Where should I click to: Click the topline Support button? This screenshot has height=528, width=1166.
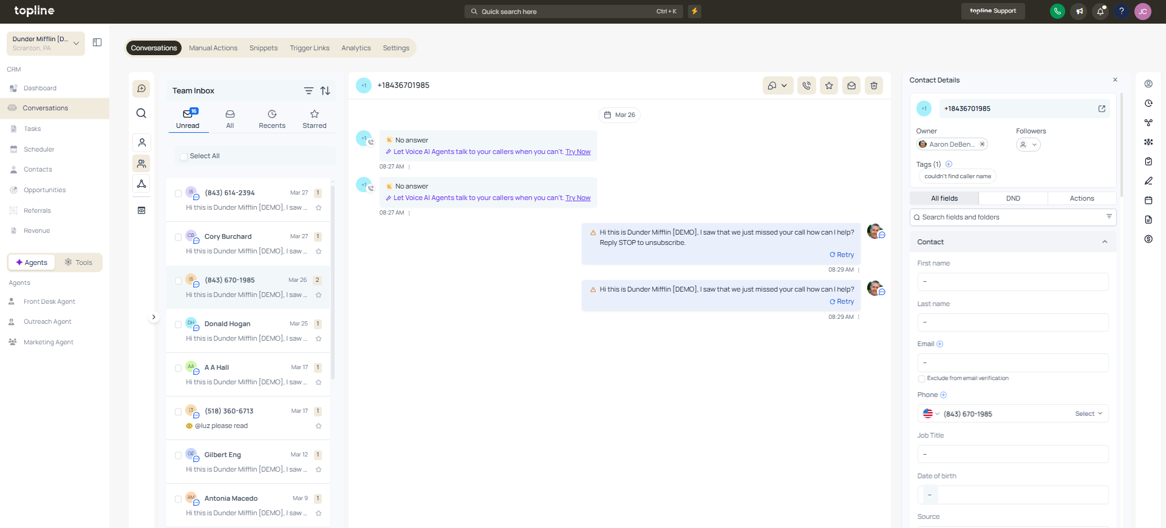(x=993, y=11)
